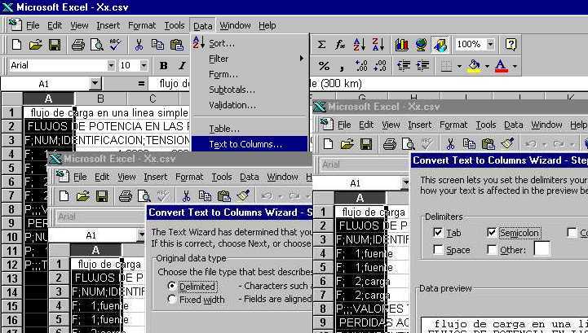Open Paste Function fx icon
Image resolution: width=588 pixels, height=333 pixels.
pos(340,45)
